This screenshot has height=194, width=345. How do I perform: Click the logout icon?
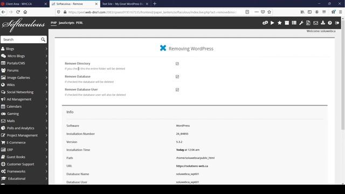point(337,23)
